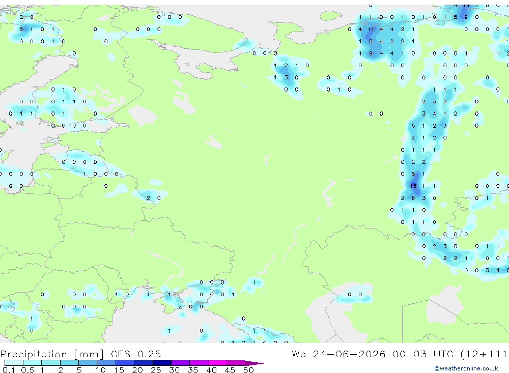Click the legend arrow tip above 50 mm

(x=255, y=363)
